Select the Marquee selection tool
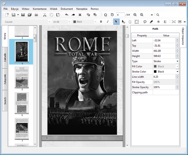 click(137, 22)
